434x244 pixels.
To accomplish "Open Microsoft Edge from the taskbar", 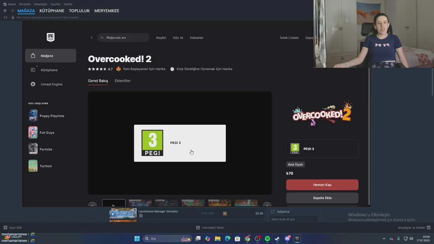I will point(228,239).
